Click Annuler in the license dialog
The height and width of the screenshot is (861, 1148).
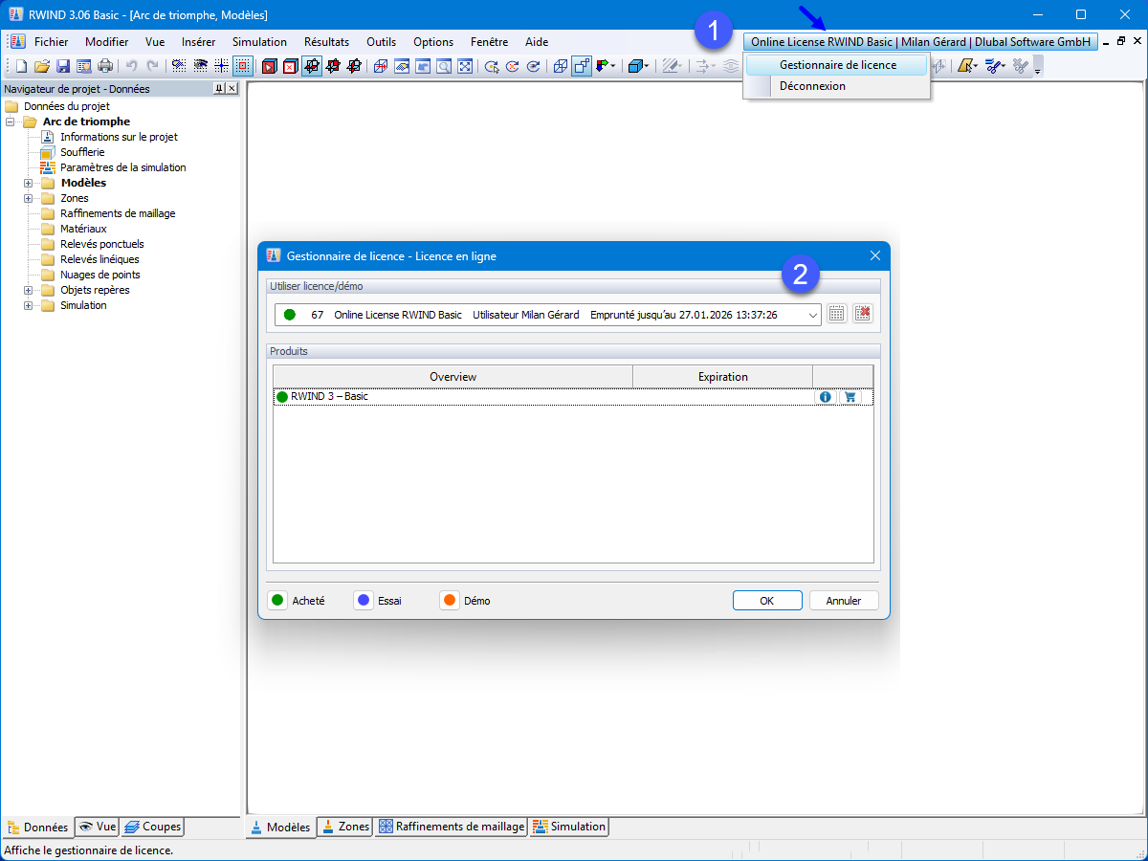[x=844, y=601]
